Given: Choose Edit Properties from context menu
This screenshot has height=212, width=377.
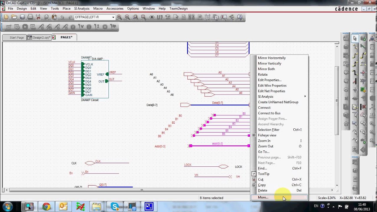Looking at the screenshot, I should tap(279, 80).
